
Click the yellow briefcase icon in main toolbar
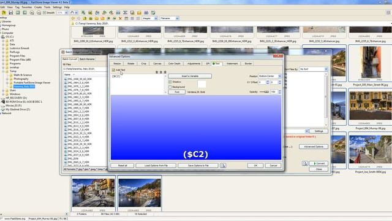(x=139, y=12)
